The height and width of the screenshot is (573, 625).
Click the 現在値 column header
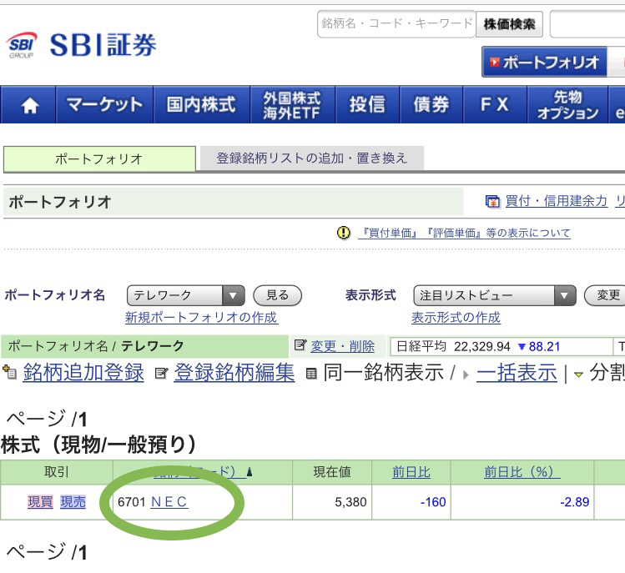(332, 472)
